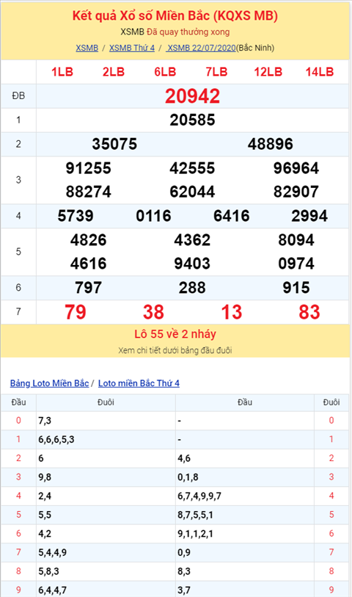Click sixth prize number 797
This screenshot has width=352, height=597.
point(89,287)
